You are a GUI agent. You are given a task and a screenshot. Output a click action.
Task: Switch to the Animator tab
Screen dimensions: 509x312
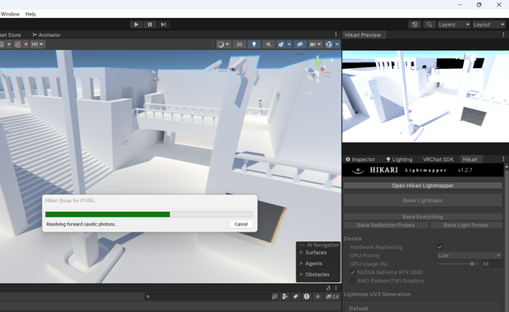47,34
